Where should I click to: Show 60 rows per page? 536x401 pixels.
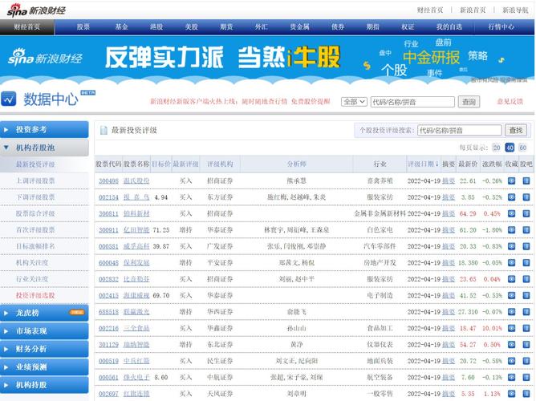click(522, 148)
